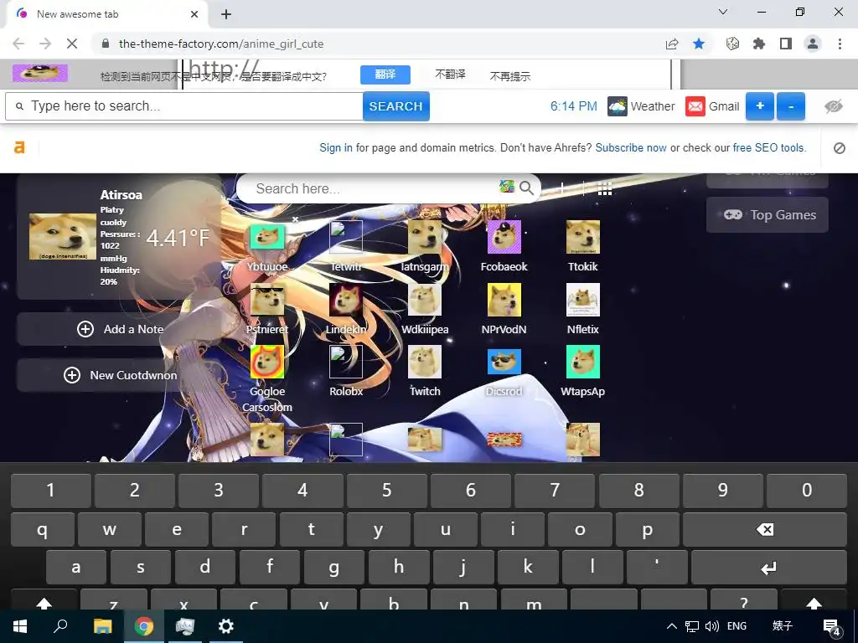This screenshot has height=643, width=858.
Task: Open the Dicsrod shortcut icon
Action: 504,362
